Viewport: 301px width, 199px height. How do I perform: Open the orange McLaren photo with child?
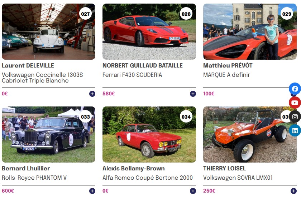point(250,31)
